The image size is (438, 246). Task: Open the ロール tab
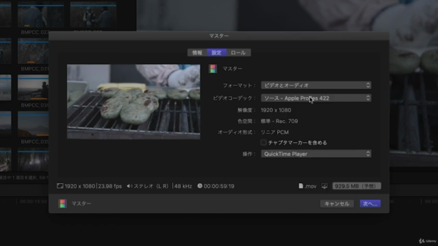click(x=238, y=53)
